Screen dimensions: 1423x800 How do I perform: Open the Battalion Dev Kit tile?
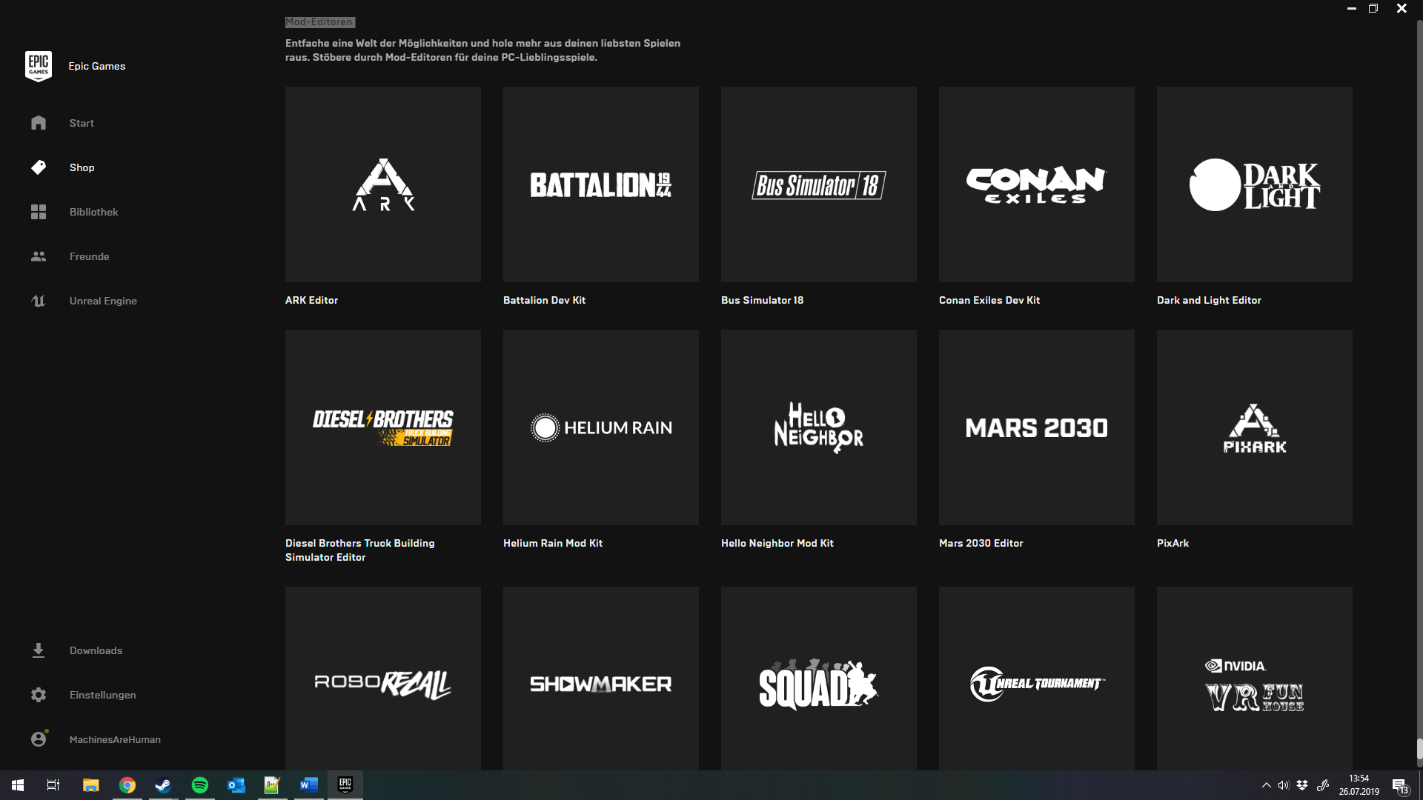600,184
